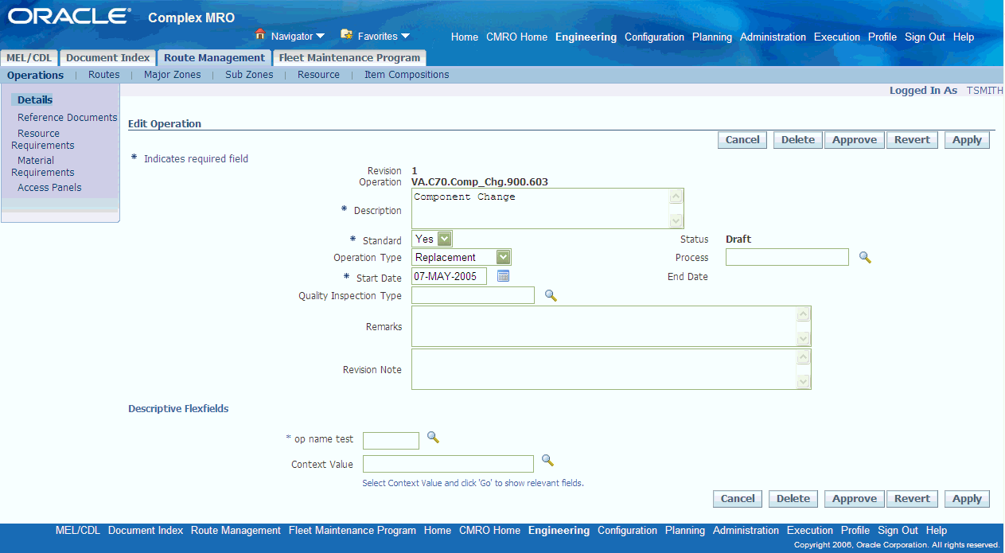Click footer Sign Out link
Screen dimensions: 1005x553
click(x=898, y=531)
